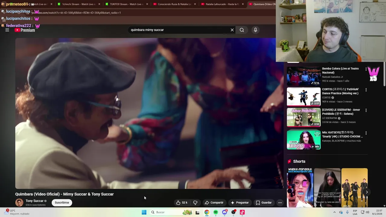Open the Preguntar AI button

pyautogui.click(x=240, y=203)
